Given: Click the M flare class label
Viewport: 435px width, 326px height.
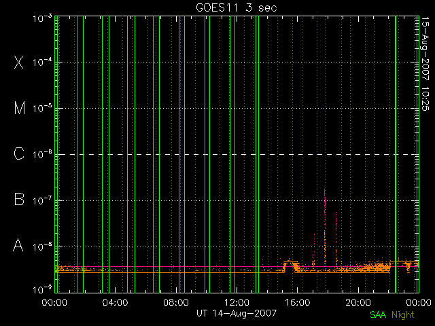Looking at the screenshot, I should pos(20,108).
